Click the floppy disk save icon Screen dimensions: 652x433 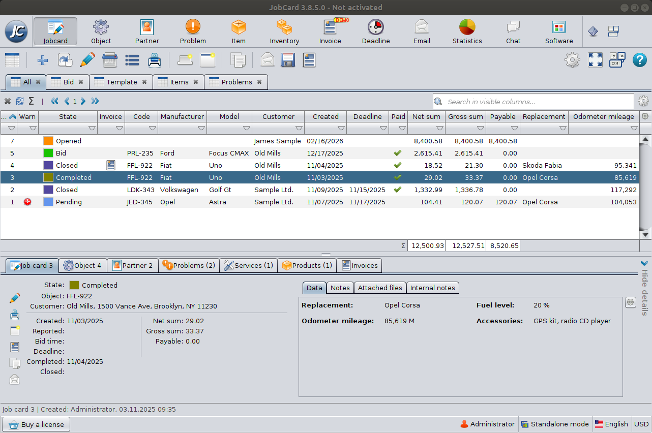click(288, 60)
